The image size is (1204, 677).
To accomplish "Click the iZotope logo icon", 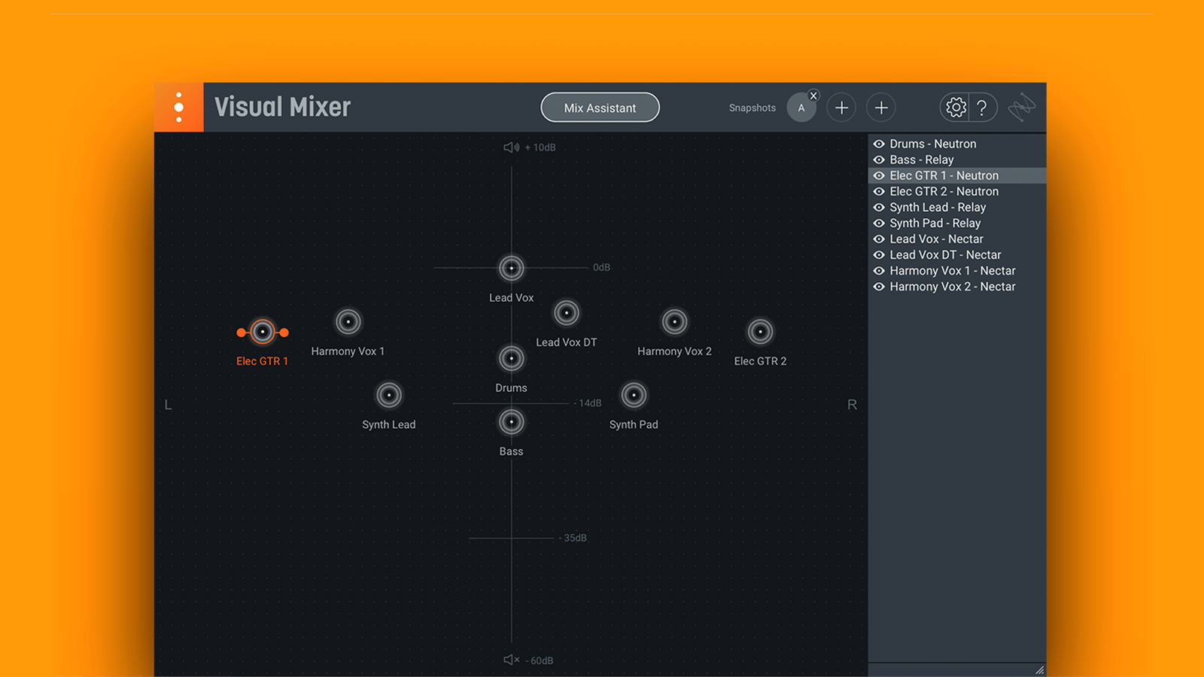I will tap(1022, 108).
